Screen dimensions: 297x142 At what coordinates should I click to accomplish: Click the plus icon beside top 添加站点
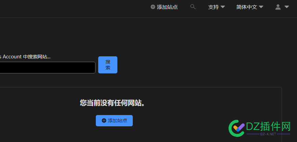coord(153,7)
